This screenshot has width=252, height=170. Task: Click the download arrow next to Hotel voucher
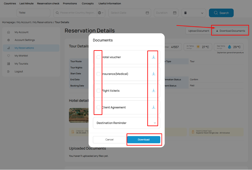coord(153,57)
